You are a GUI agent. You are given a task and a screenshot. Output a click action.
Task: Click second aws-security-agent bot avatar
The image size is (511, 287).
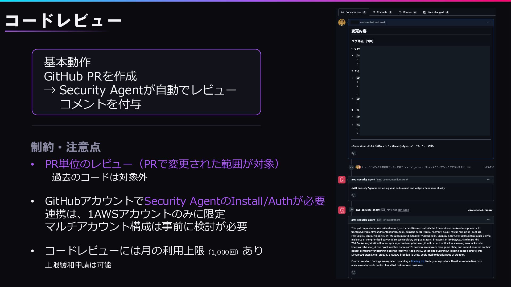point(342,210)
